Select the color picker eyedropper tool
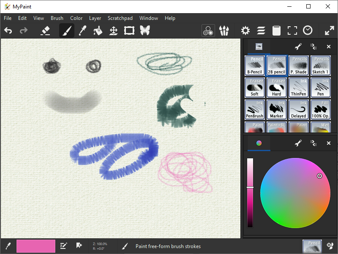 coord(82,30)
